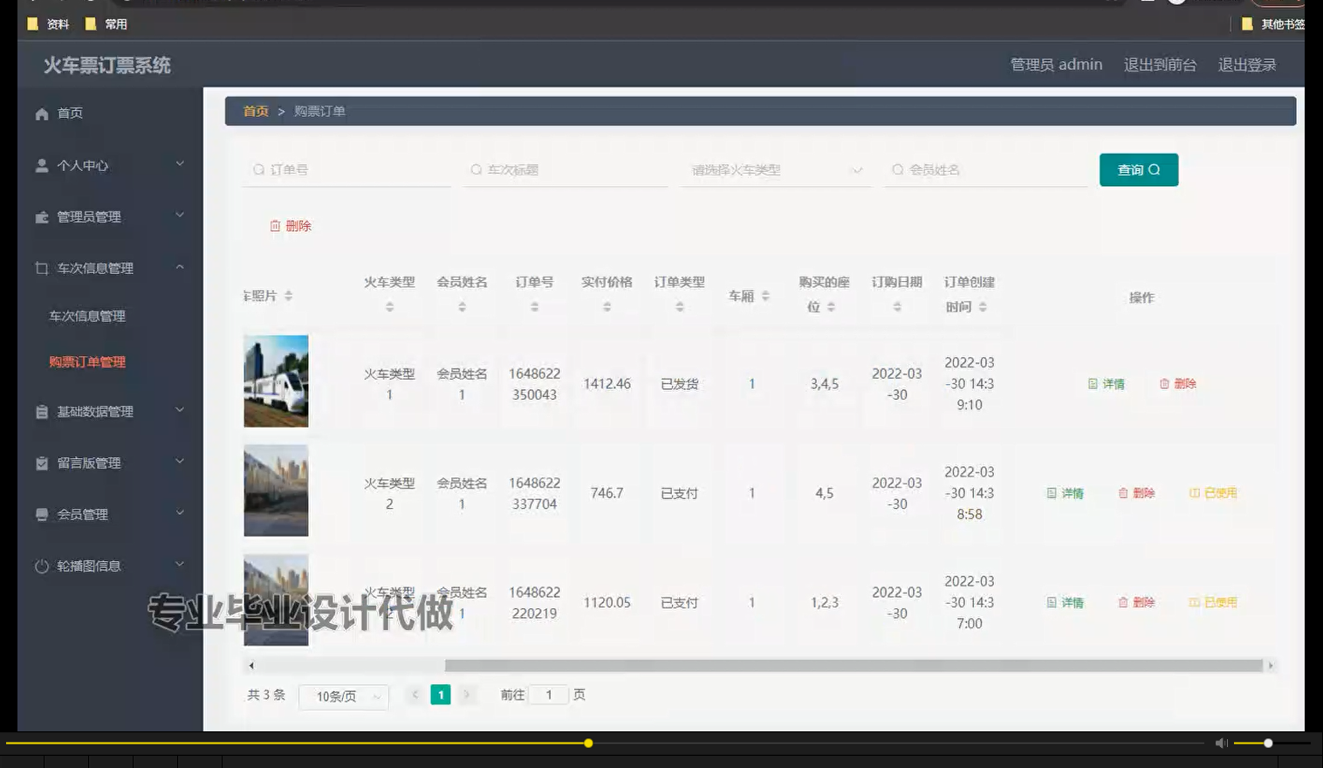Viewport: 1323px width, 768px height.
Task: Expand the 个人中心 menu chevron
Action: (x=180, y=164)
